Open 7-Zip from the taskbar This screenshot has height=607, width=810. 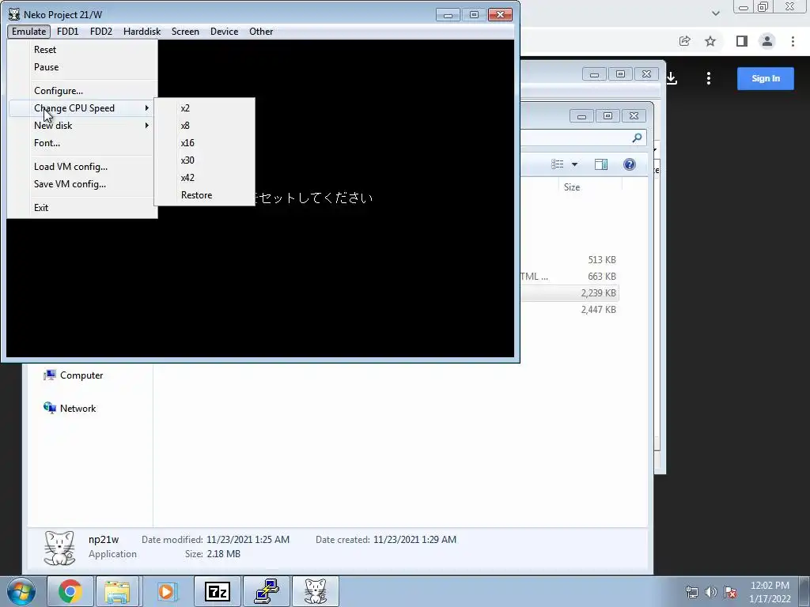[x=217, y=591]
